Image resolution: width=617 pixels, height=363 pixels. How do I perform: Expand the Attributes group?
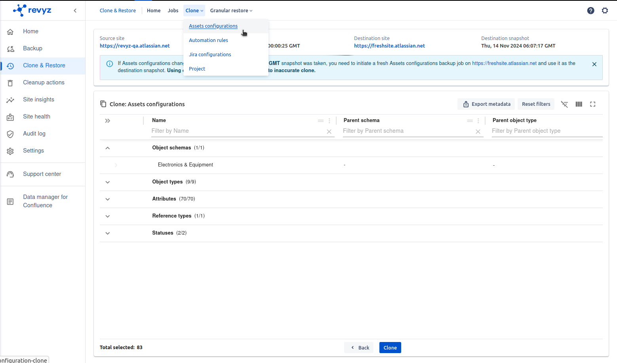[107, 199]
